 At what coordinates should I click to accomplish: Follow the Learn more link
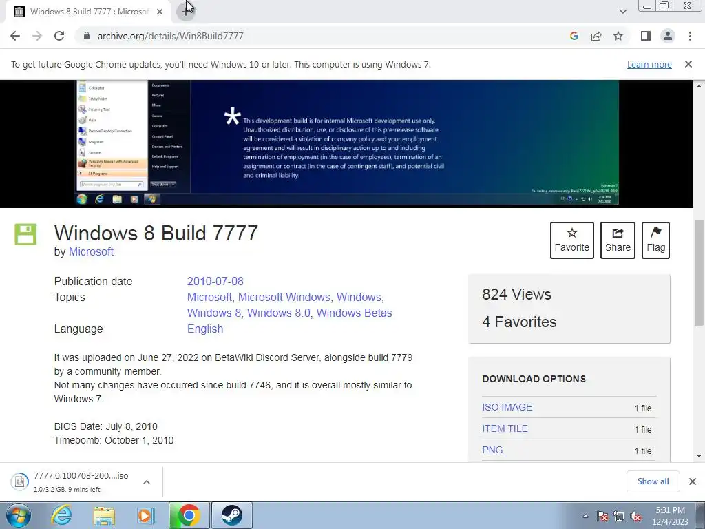coord(649,64)
